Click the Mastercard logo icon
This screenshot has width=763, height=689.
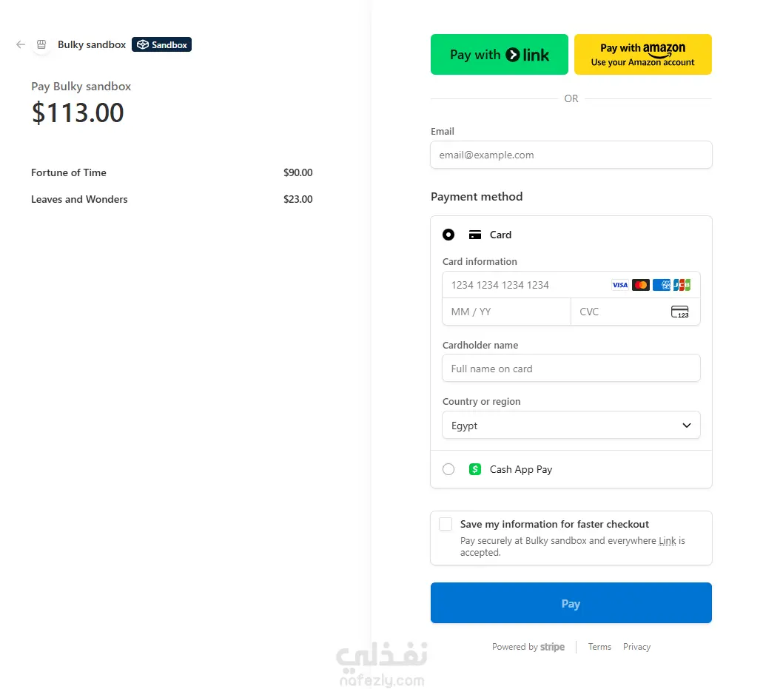click(x=641, y=285)
